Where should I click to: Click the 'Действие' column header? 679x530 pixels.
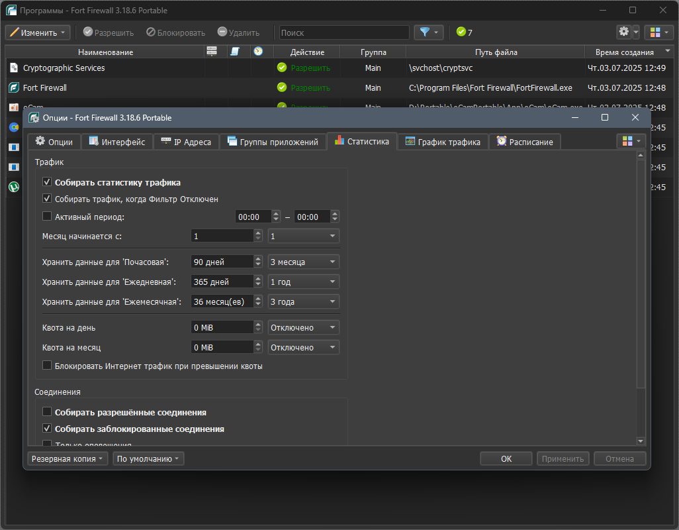[307, 52]
